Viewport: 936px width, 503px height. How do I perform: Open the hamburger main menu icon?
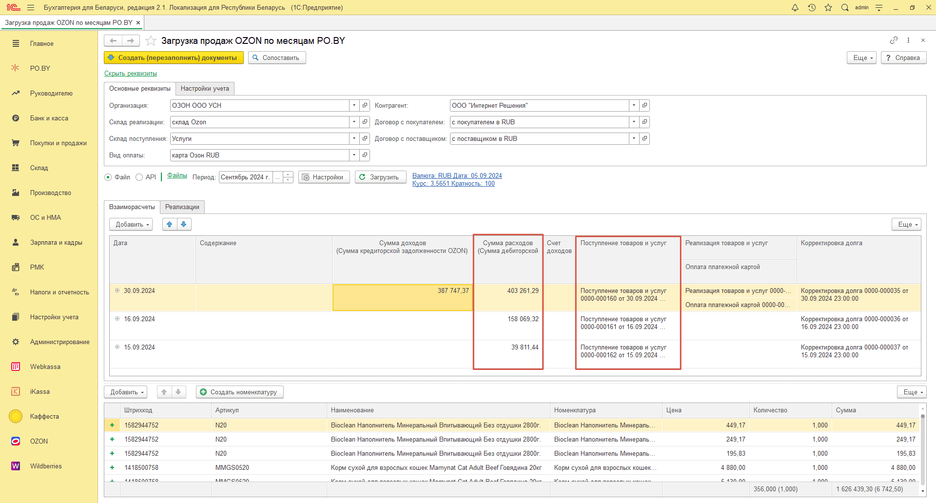(31, 7)
